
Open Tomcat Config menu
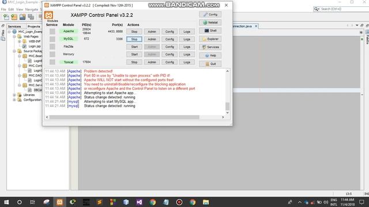coord(170,62)
